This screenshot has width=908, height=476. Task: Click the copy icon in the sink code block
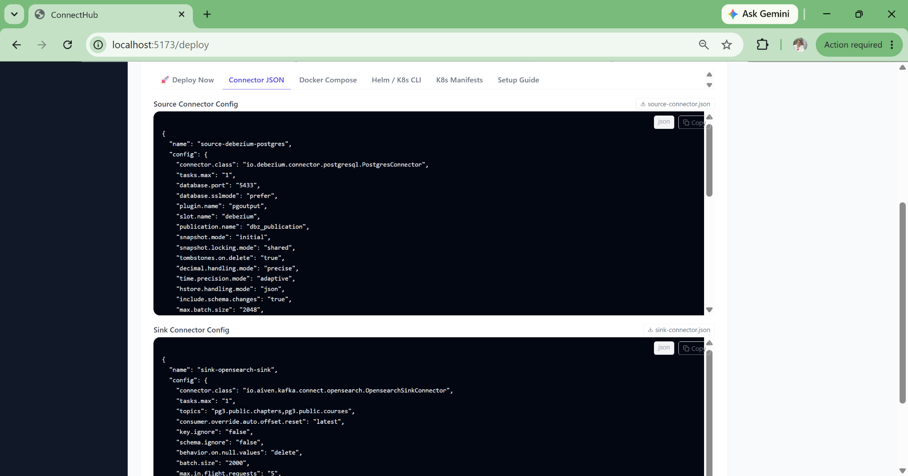point(686,348)
